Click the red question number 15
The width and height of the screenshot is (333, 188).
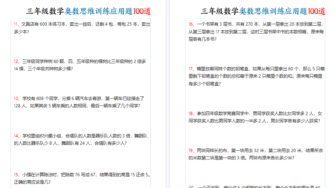tap(16, 175)
